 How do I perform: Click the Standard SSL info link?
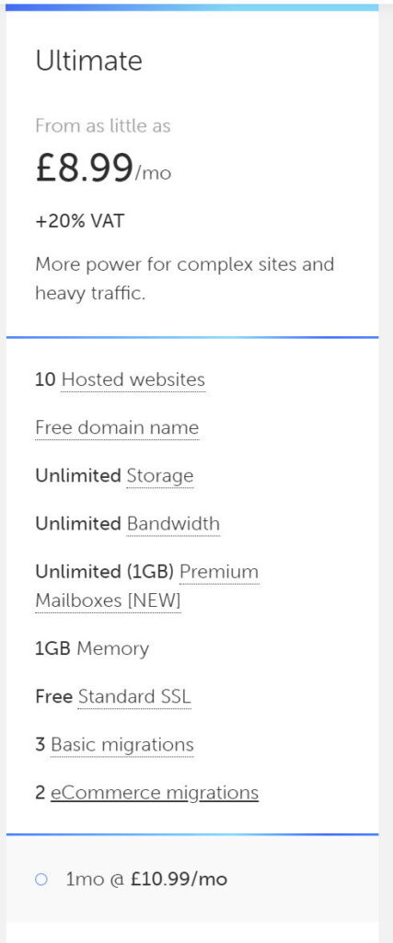pos(134,697)
